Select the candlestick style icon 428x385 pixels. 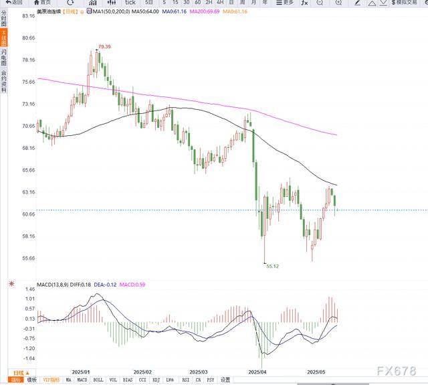point(112,3)
